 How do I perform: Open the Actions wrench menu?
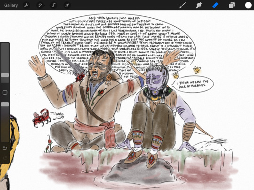(26, 5)
